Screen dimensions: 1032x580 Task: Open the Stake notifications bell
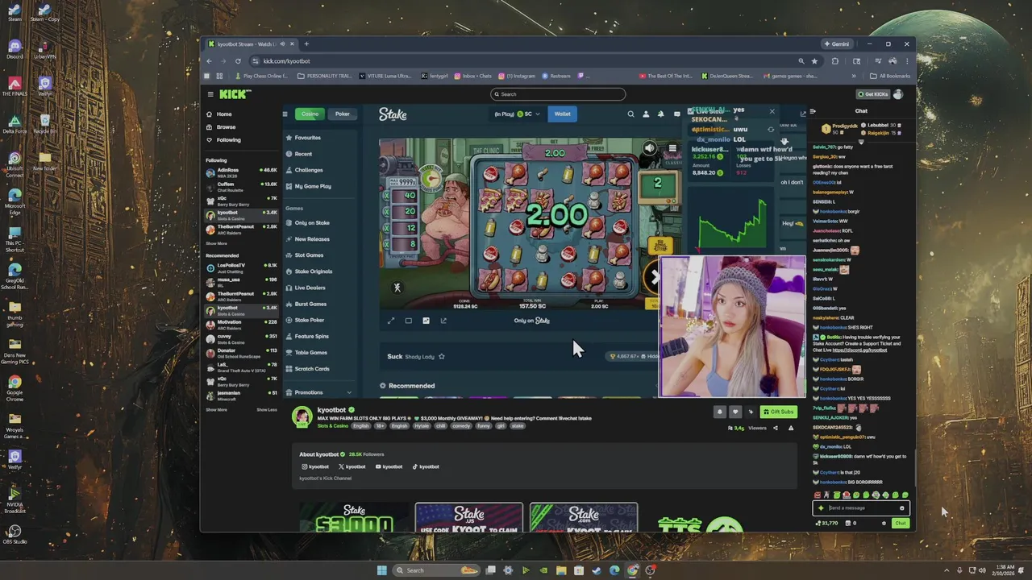click(661, 114)
